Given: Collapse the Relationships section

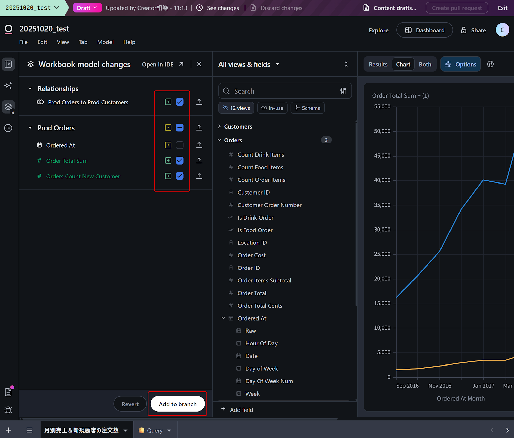Looking at the screenshot, I should [x=30, y=89].
